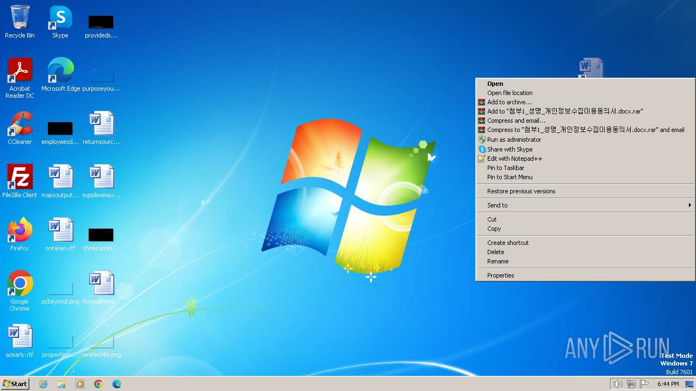Image resolution: width=696 pixels, height=391 pixels.
Task: Select the suppliesmax document icon
Action: click(x=101, y=181)
